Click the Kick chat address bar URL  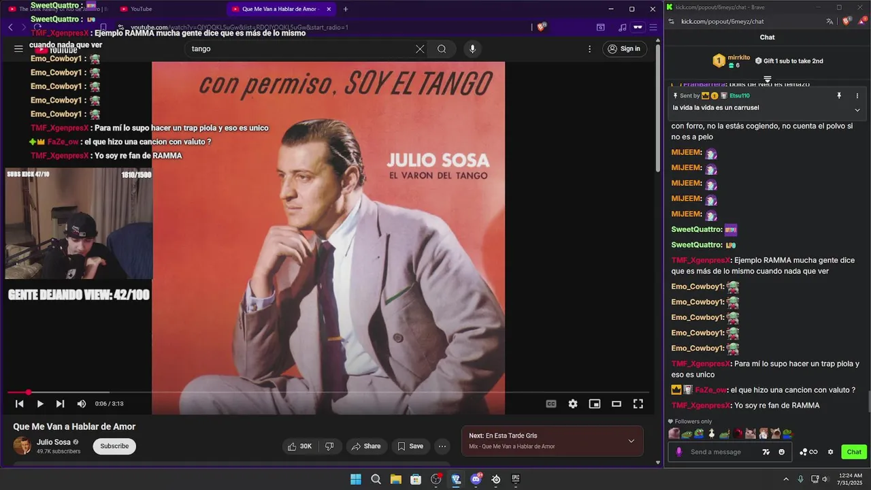coord(723,22)
